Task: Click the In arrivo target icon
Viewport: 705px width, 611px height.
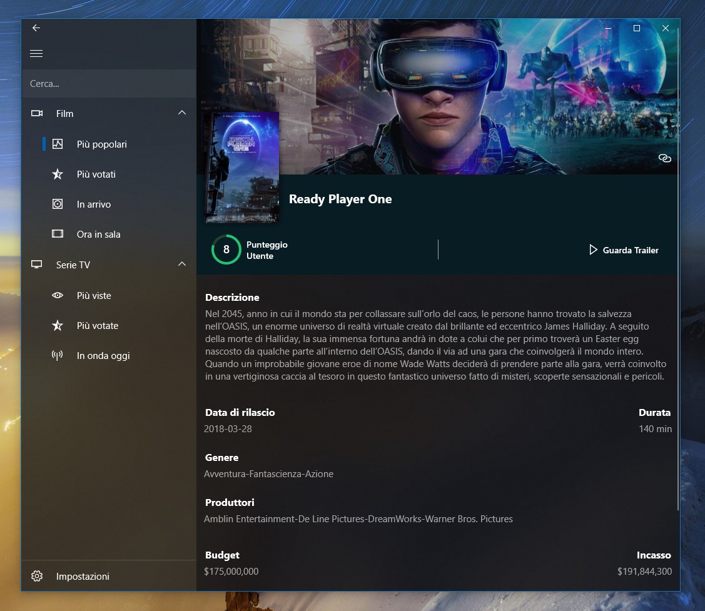Action: pos(58,204)
